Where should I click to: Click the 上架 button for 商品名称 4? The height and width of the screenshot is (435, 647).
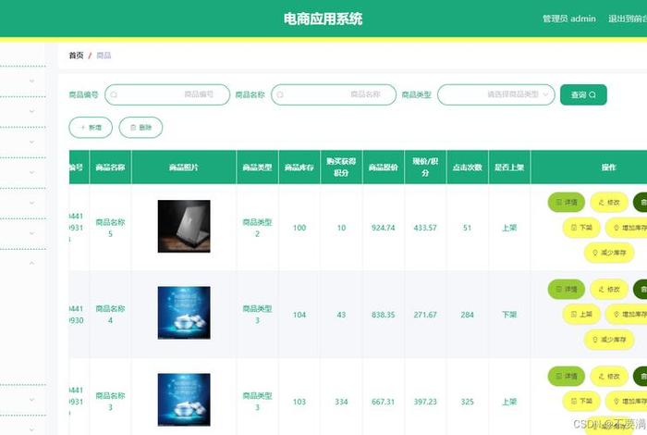point(581,315)
